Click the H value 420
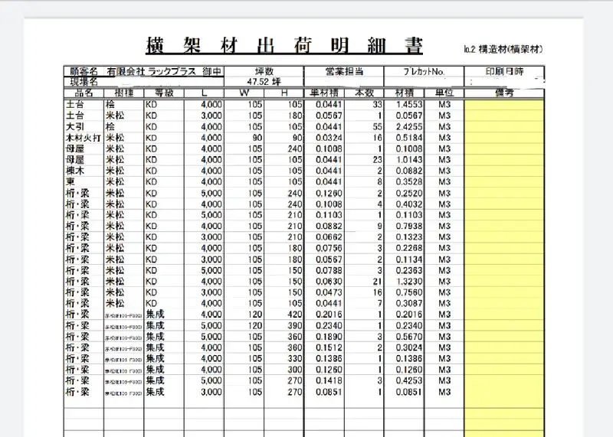Viewport: 613px width, 437px height. pos(295,315)
